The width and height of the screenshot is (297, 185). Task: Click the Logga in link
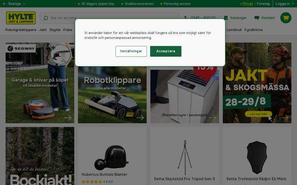283,4
